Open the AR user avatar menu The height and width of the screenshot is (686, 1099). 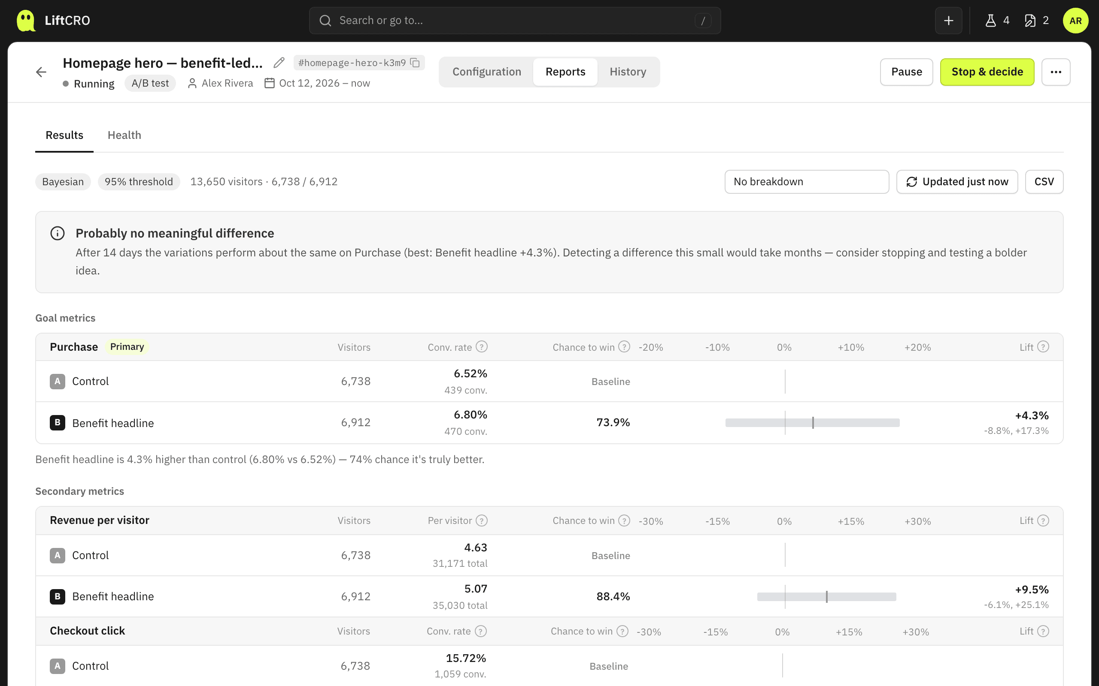[1075, 21]
